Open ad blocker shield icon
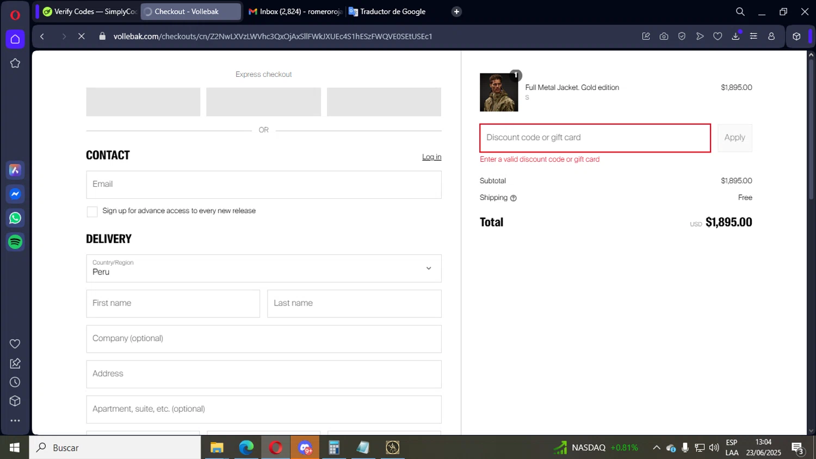This screenshot has width=816, height=459. (x=682, y=36)
